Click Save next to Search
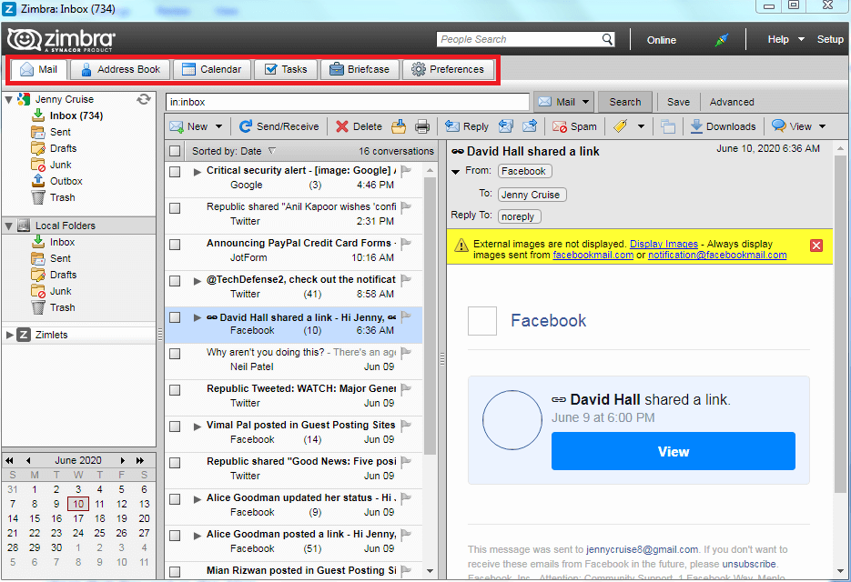Screen dimensions: 851x582 click(678, 102)
